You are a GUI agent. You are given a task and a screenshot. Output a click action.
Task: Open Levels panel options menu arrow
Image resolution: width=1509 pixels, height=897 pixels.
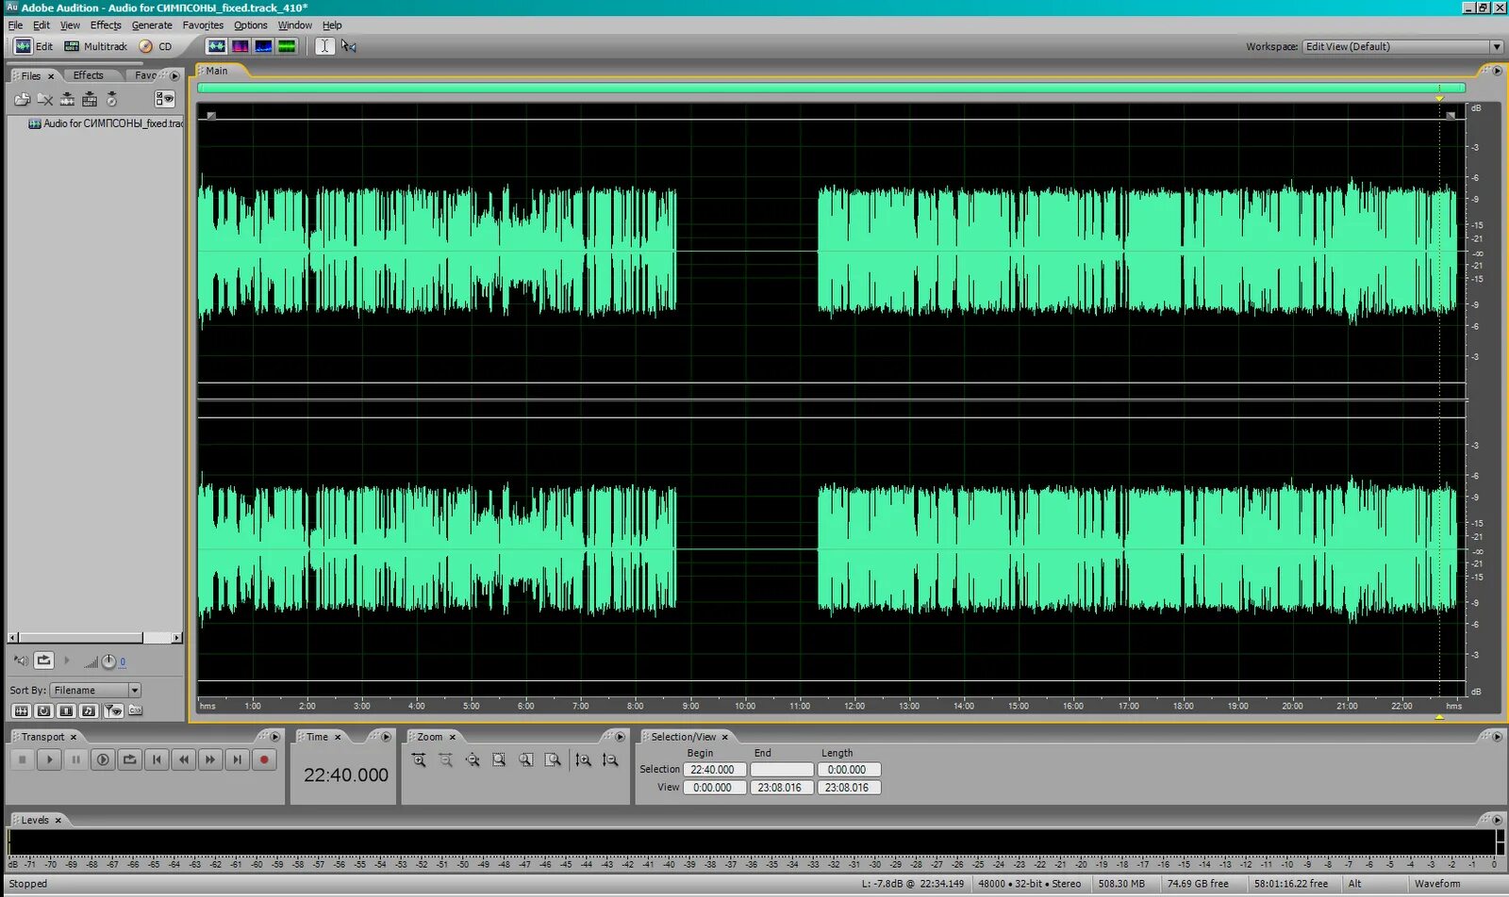[1497, 820]
